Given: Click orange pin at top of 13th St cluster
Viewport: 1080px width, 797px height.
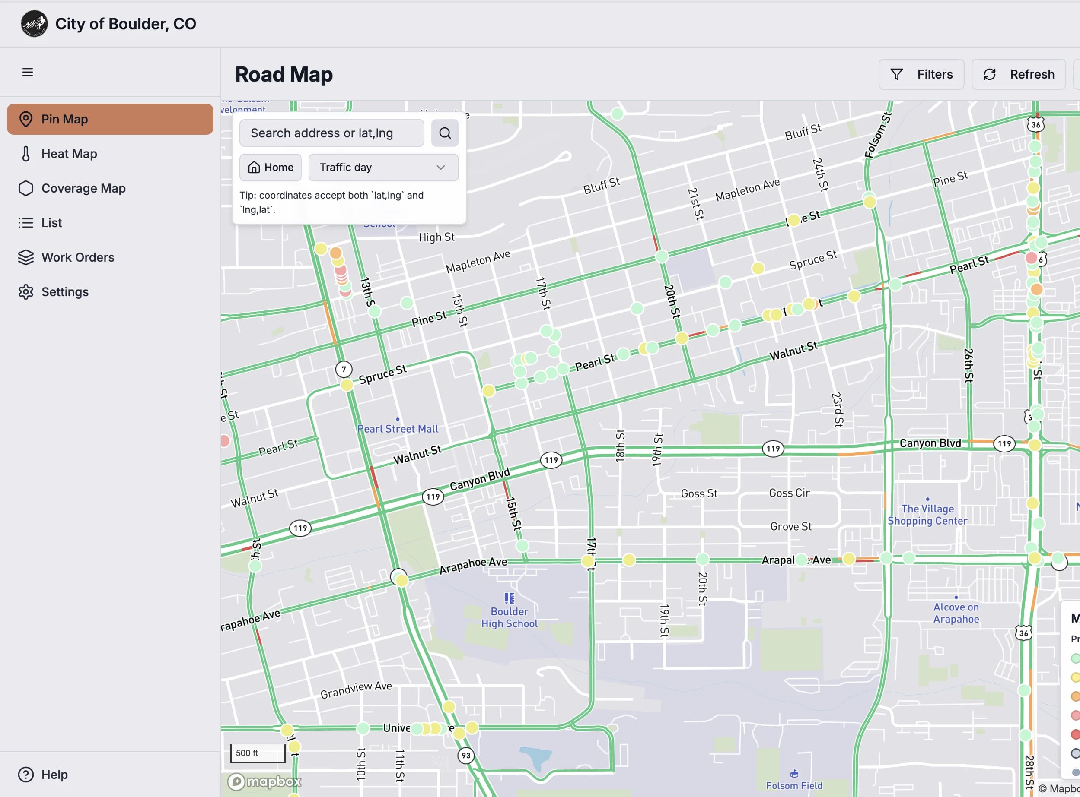Looking at the screenshot, I should pos(335,252).
